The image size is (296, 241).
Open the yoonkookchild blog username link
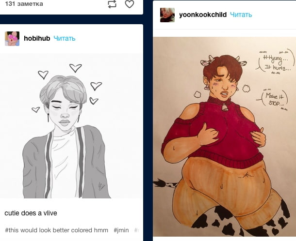point(203,15)
